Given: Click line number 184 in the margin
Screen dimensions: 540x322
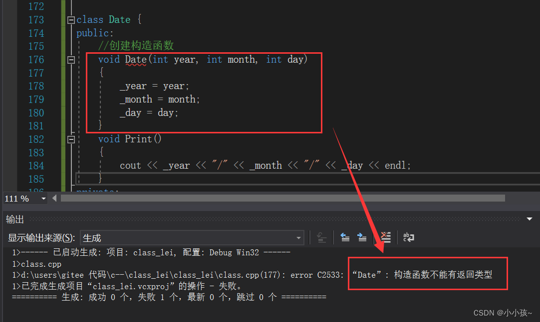Looking at the screenshot, I should point(36,166).
